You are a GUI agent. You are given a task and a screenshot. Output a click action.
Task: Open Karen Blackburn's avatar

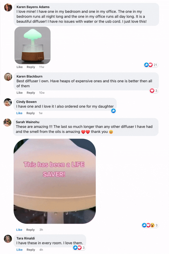click(x=8, y=77)
